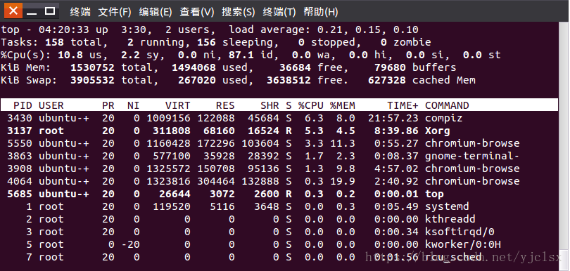Image resolution: width=570 pixels, height=271 pixels.
Task: Close the terminal window with orange X
Action: pyautogui.click(x=13, y=11)
